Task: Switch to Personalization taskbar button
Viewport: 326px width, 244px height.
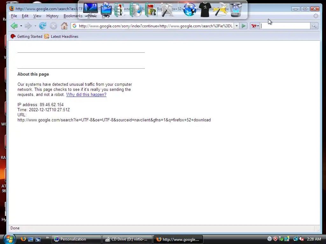Action: (x=76, y=239)
